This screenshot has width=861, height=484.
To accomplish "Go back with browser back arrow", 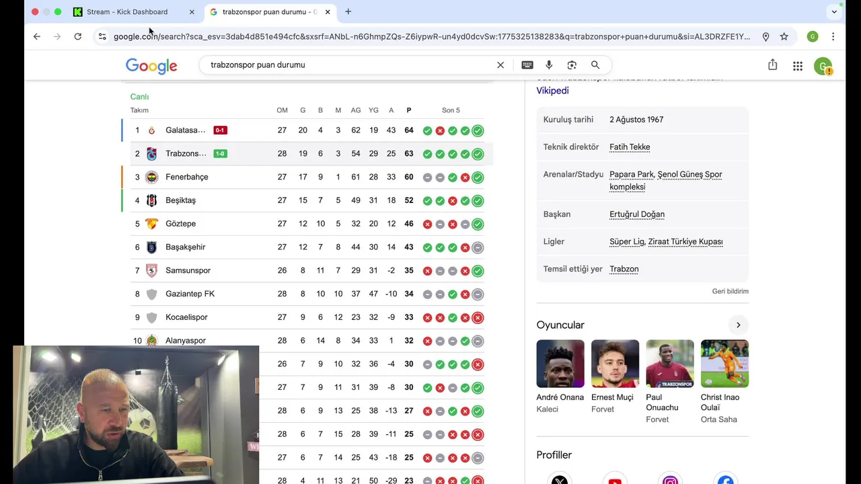I will click(x=36, y=37).
